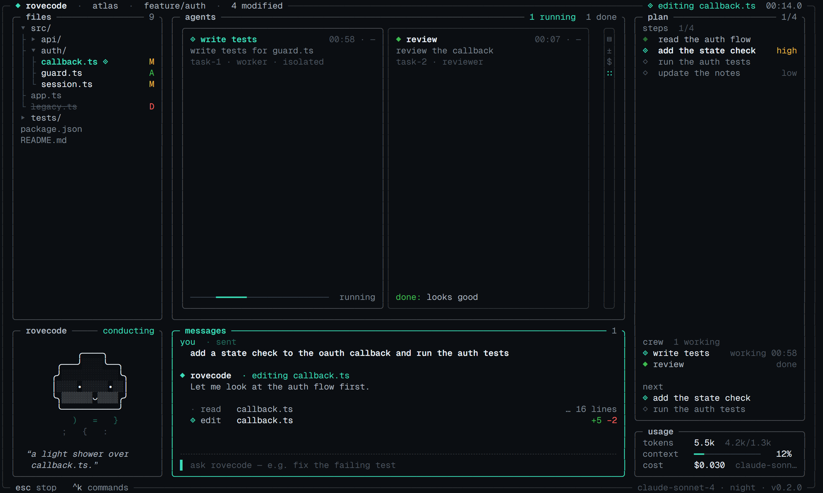Click the '… 16 lines' read result
This screenshot has width=823, height=493.
(591, 409)
